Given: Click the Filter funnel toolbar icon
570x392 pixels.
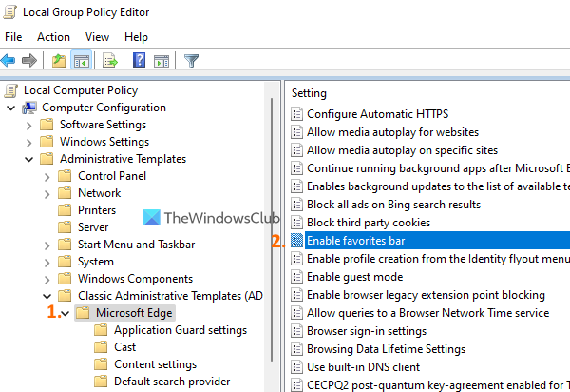Looking at the screenshot, I should click(191, 61).
